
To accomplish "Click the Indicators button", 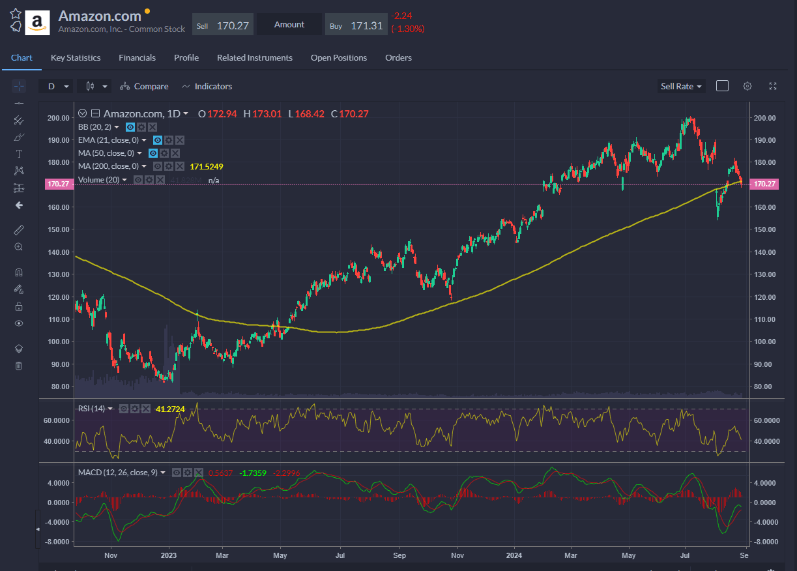I will click(x=207, y=86).
